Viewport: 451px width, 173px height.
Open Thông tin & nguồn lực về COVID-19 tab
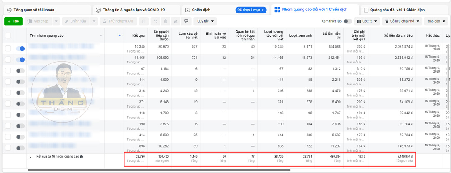coord(137,10)
